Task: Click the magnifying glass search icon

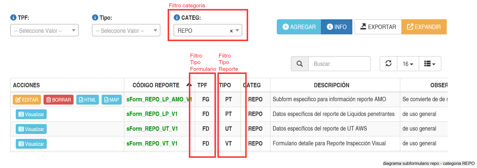Action: pos(300,64)
